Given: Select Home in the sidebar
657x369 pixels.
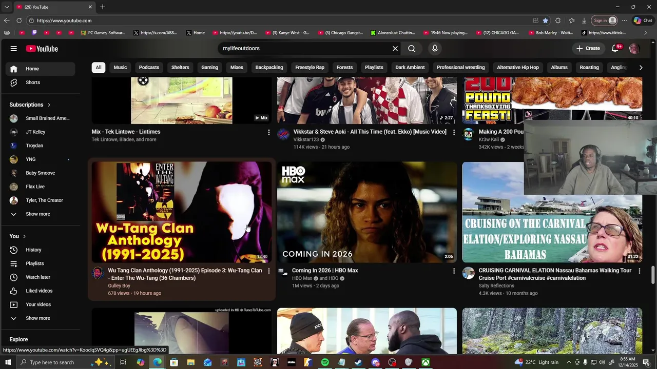Looking at the screenshot, I should pyautogui.click(x=40, y=69).
